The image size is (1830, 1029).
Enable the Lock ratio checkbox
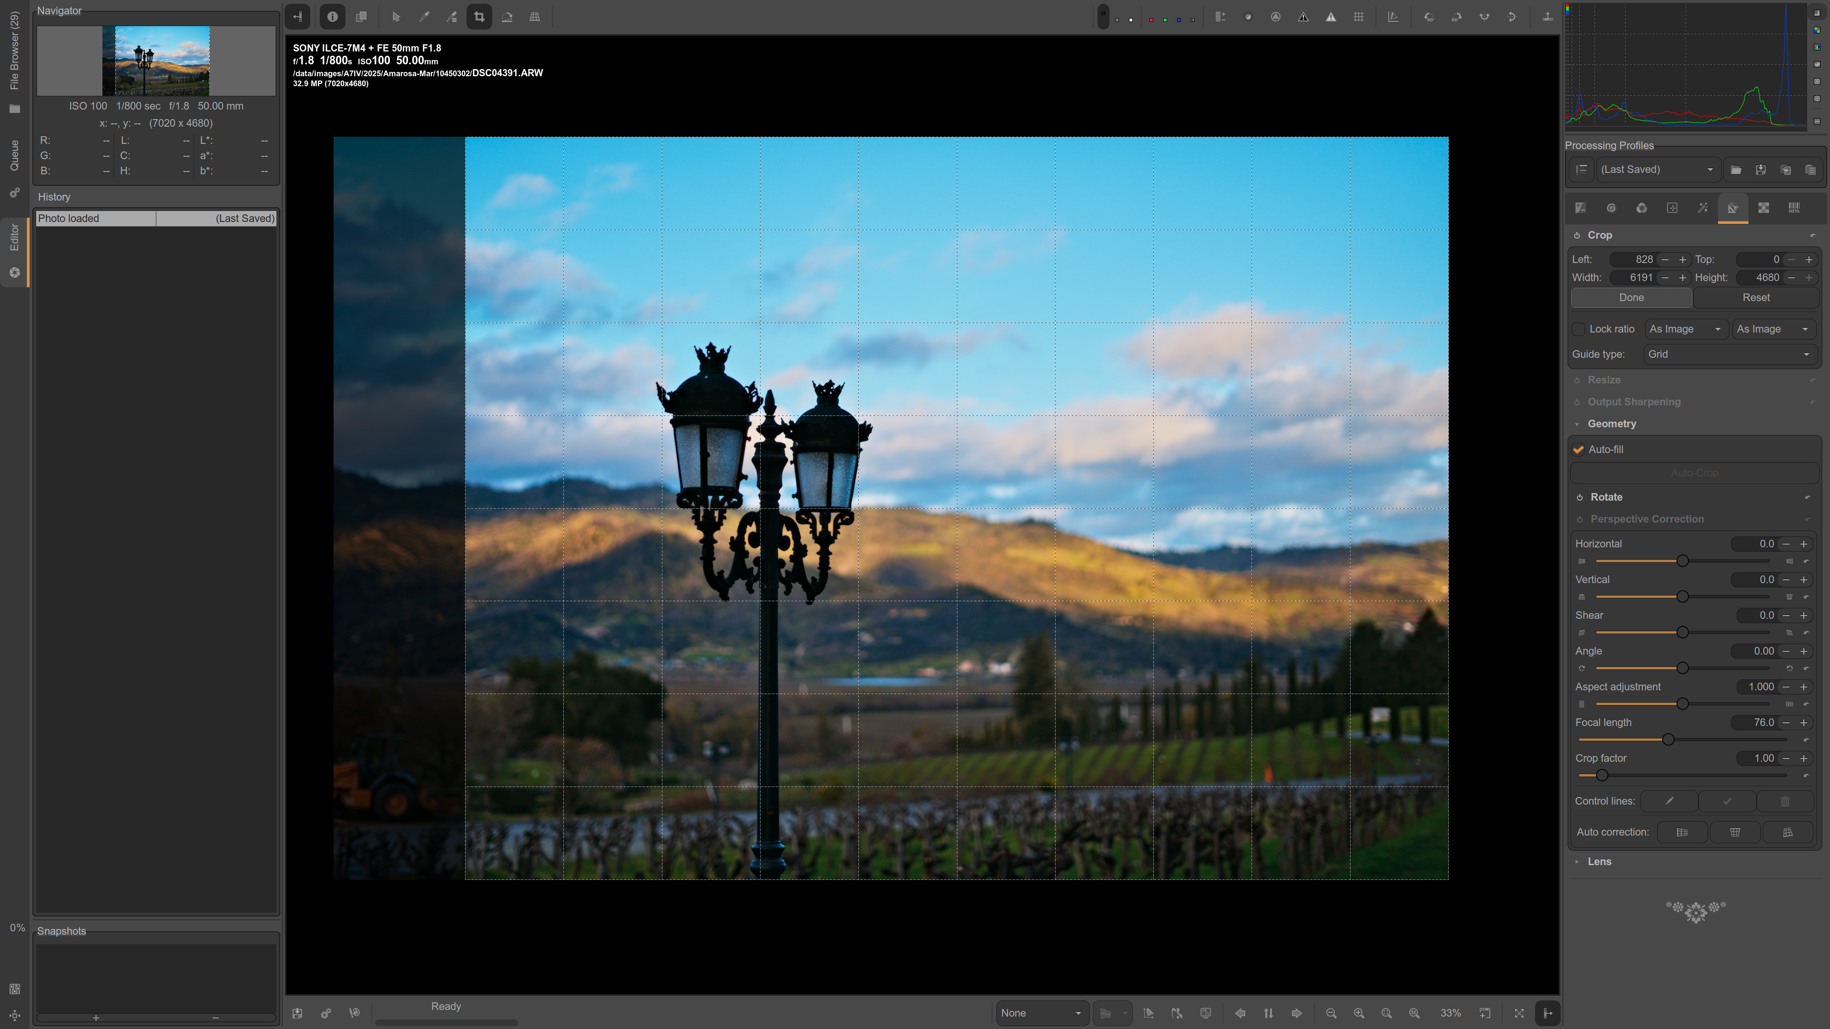pyautogui.click(x=1578, y=329)
